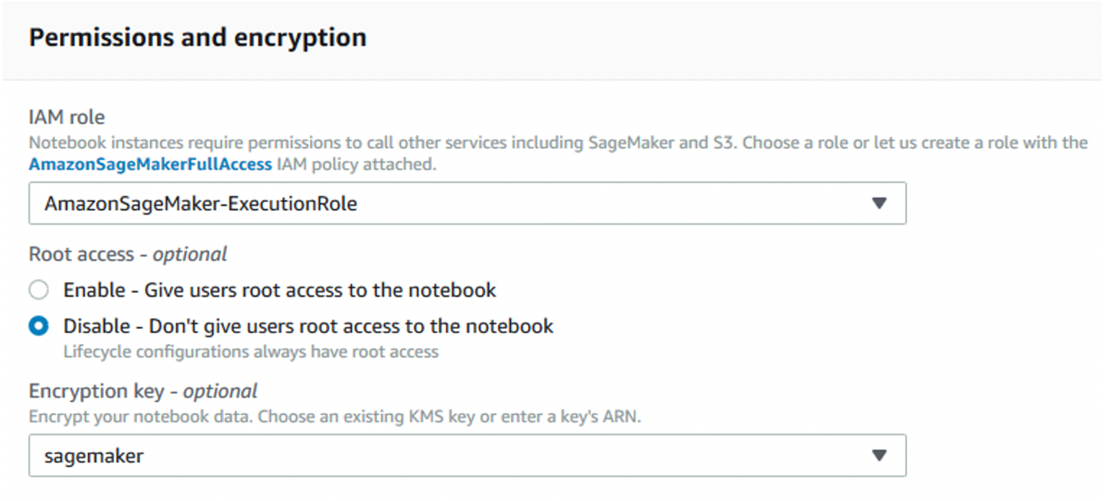
Task: Click the "IAM policy attached" text after the link
Action: [356, 165]
